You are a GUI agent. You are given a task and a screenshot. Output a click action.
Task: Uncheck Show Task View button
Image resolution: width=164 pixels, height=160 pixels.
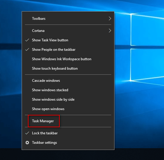[x=68, y=40]
